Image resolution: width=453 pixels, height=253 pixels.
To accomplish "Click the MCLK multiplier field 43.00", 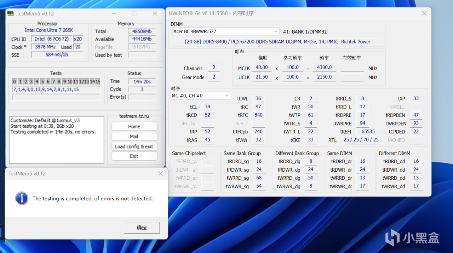I will click(x=262, y=68).
